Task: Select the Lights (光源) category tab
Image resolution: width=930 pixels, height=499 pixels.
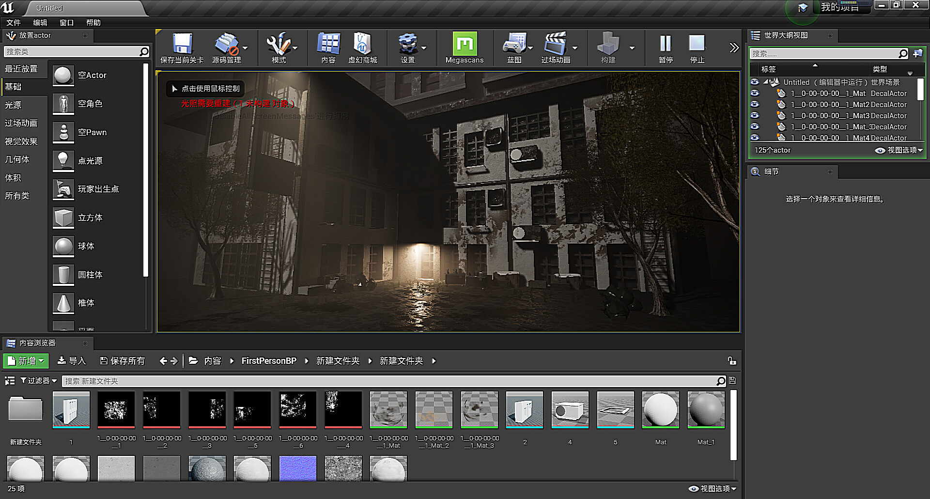Action: 14,105
